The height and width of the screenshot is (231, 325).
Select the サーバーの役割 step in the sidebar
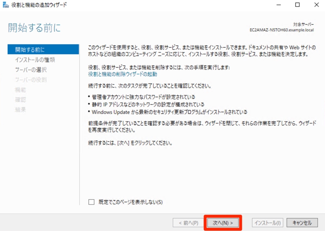31,80
